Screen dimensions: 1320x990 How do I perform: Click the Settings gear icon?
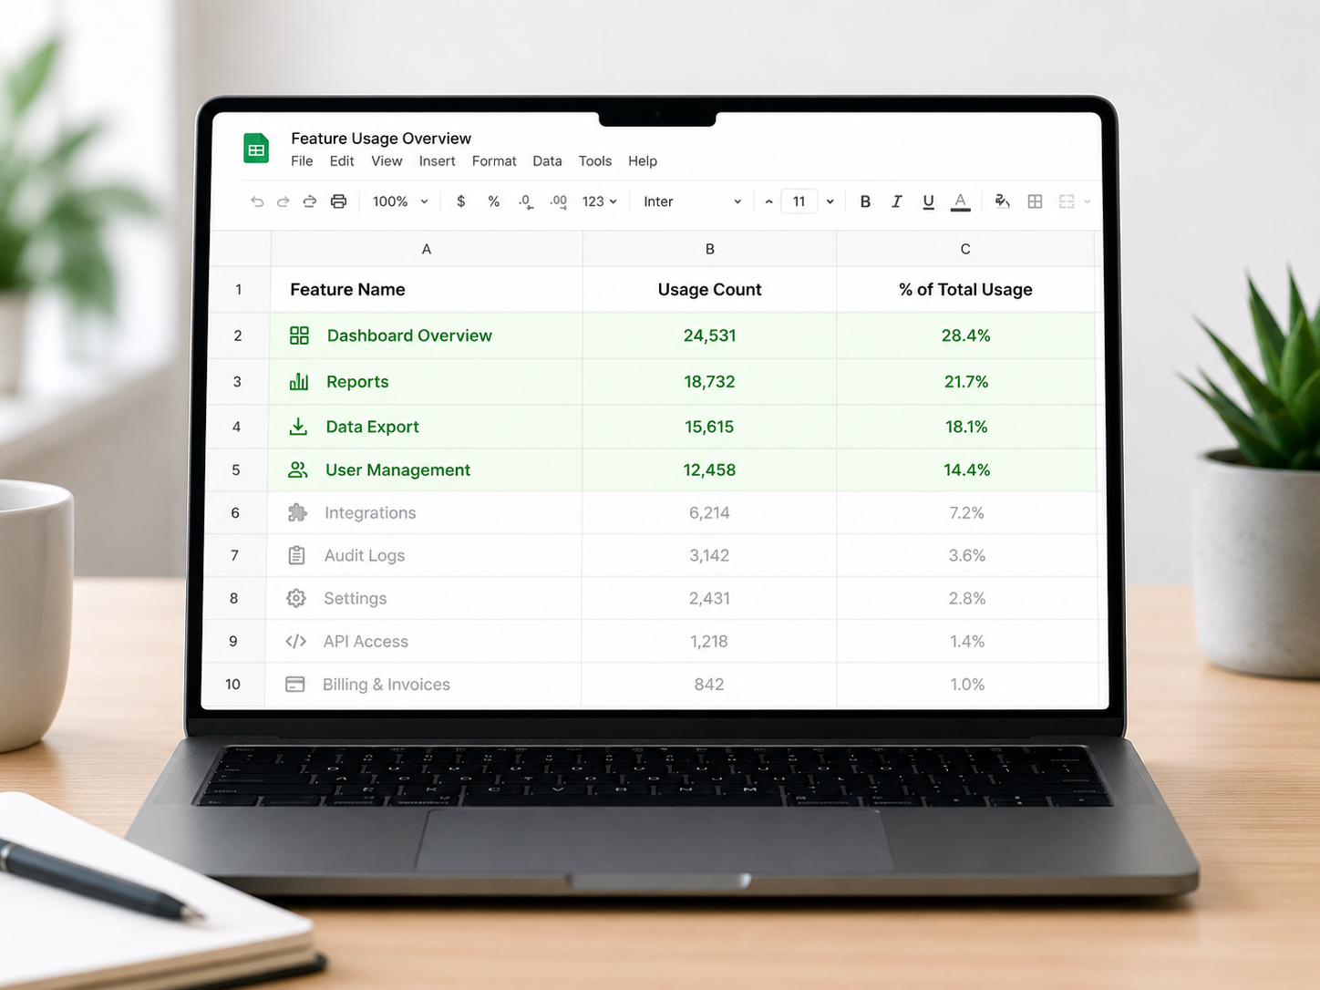coord(296,598)
